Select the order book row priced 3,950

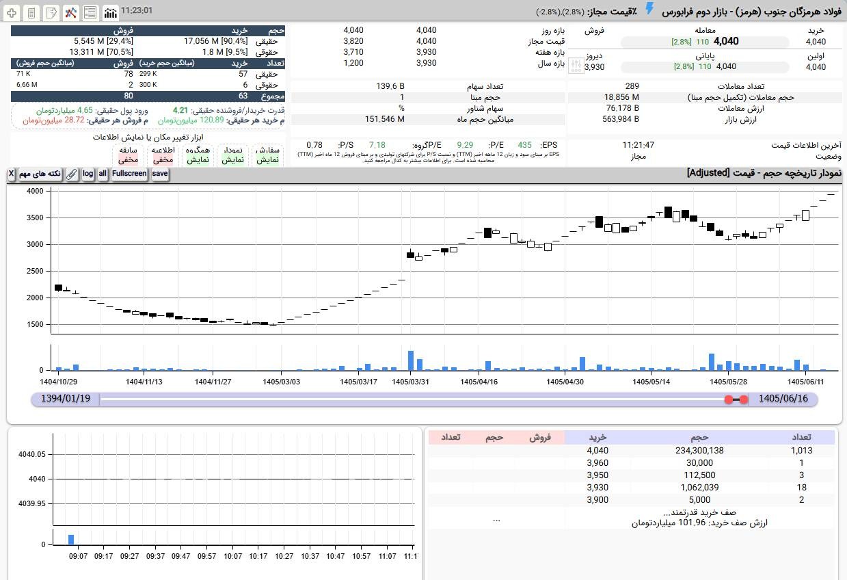632,475
